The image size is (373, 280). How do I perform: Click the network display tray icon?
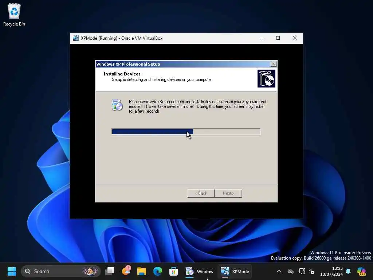click(302, 271)
